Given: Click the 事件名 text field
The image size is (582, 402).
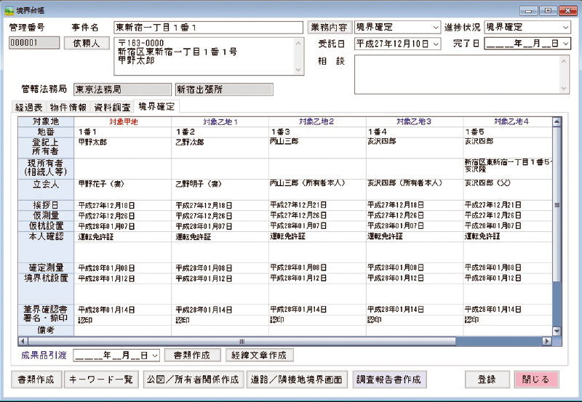Looking at the screenshot, I should pyautogui.click(x=207, y=27).
